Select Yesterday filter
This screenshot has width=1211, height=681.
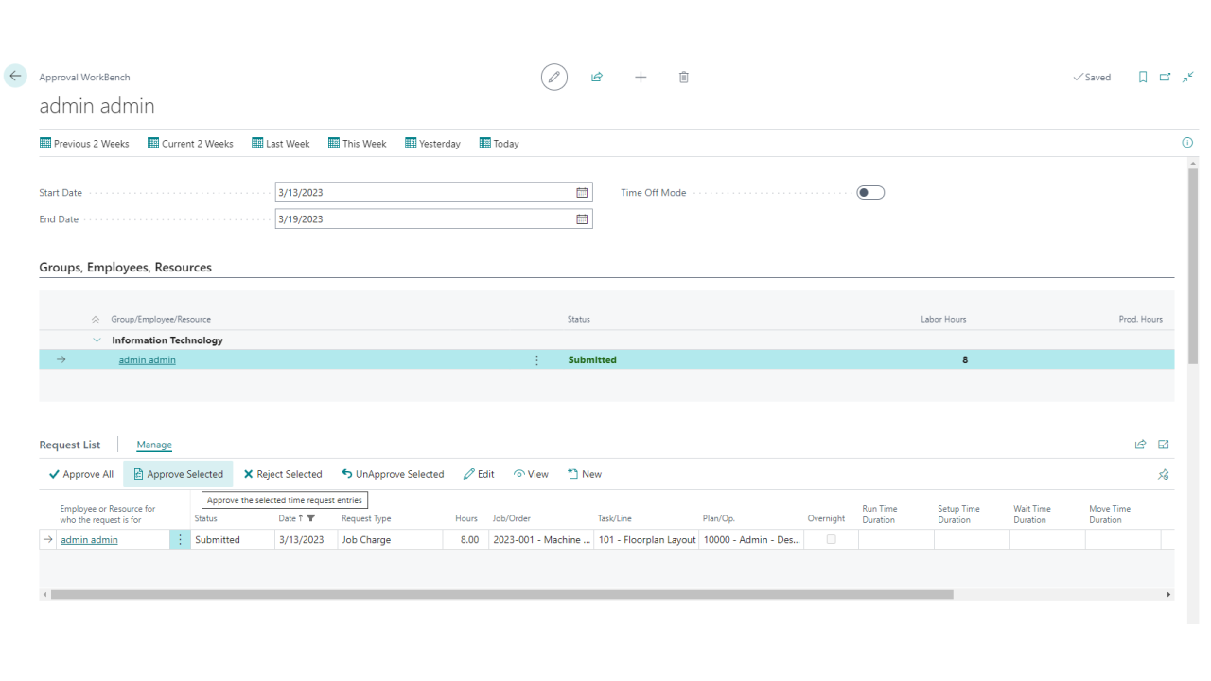tap(432, 143)
